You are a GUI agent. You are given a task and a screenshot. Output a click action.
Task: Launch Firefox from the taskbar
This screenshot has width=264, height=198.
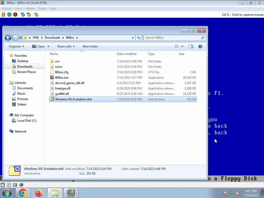[x=39, y=193]
